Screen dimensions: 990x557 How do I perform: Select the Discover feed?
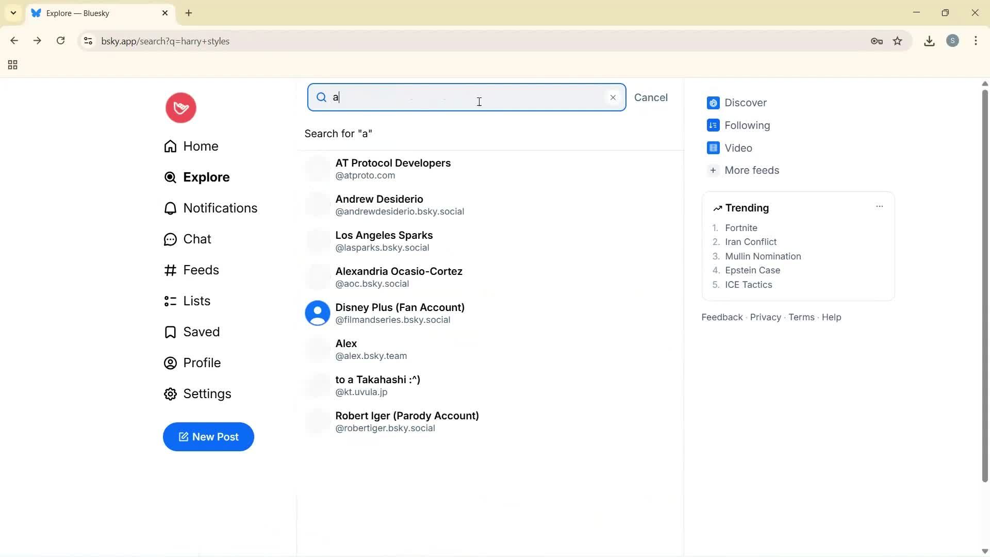(746, 103)
